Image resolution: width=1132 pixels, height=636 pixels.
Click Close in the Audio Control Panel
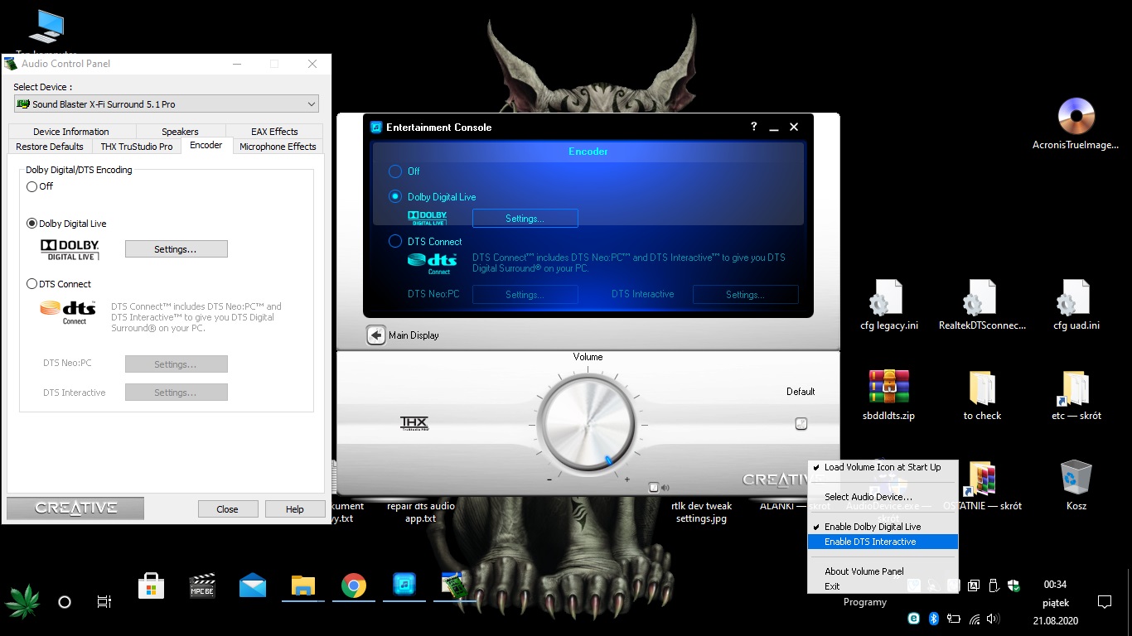227,509
